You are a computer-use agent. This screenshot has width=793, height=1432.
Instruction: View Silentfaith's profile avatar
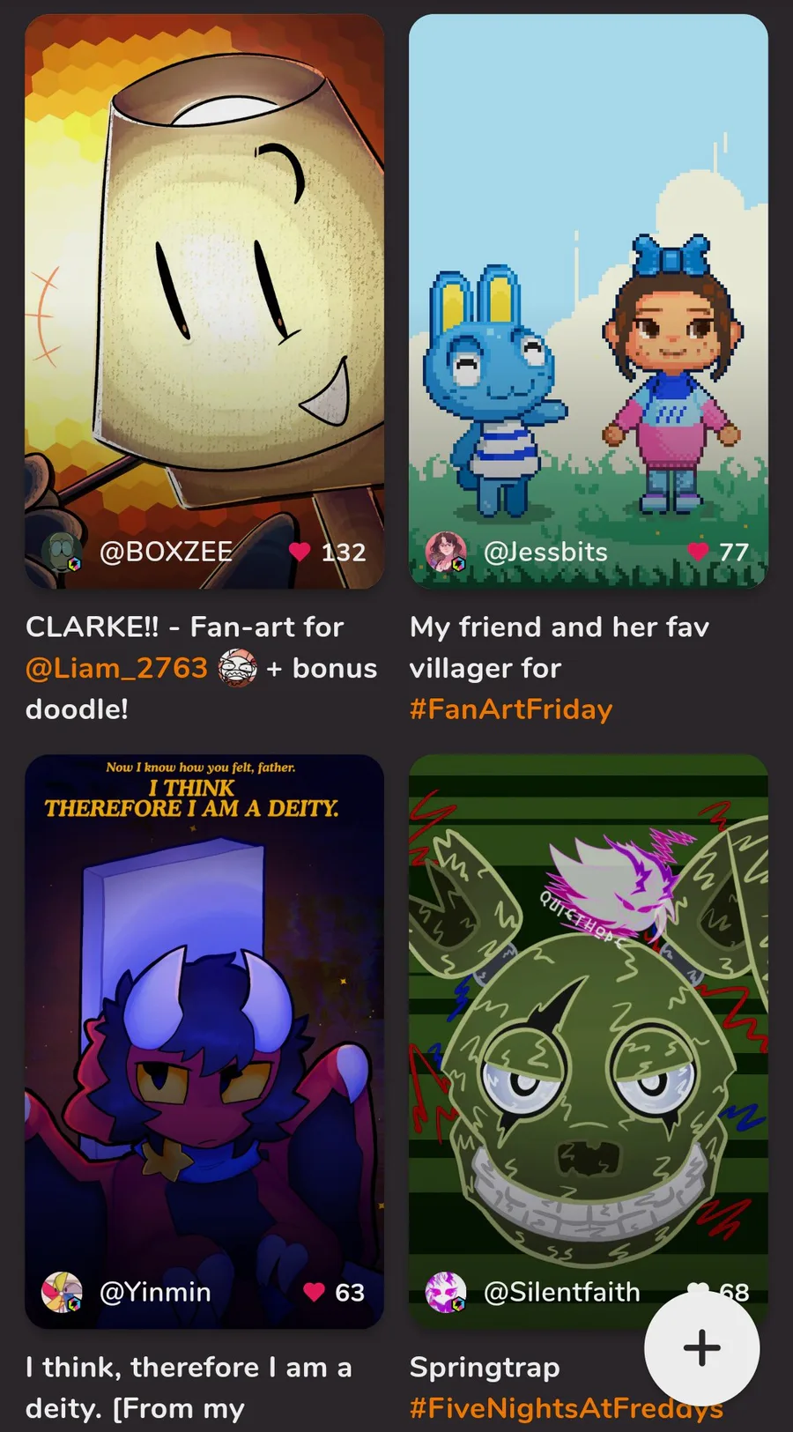coord(446,1292)
